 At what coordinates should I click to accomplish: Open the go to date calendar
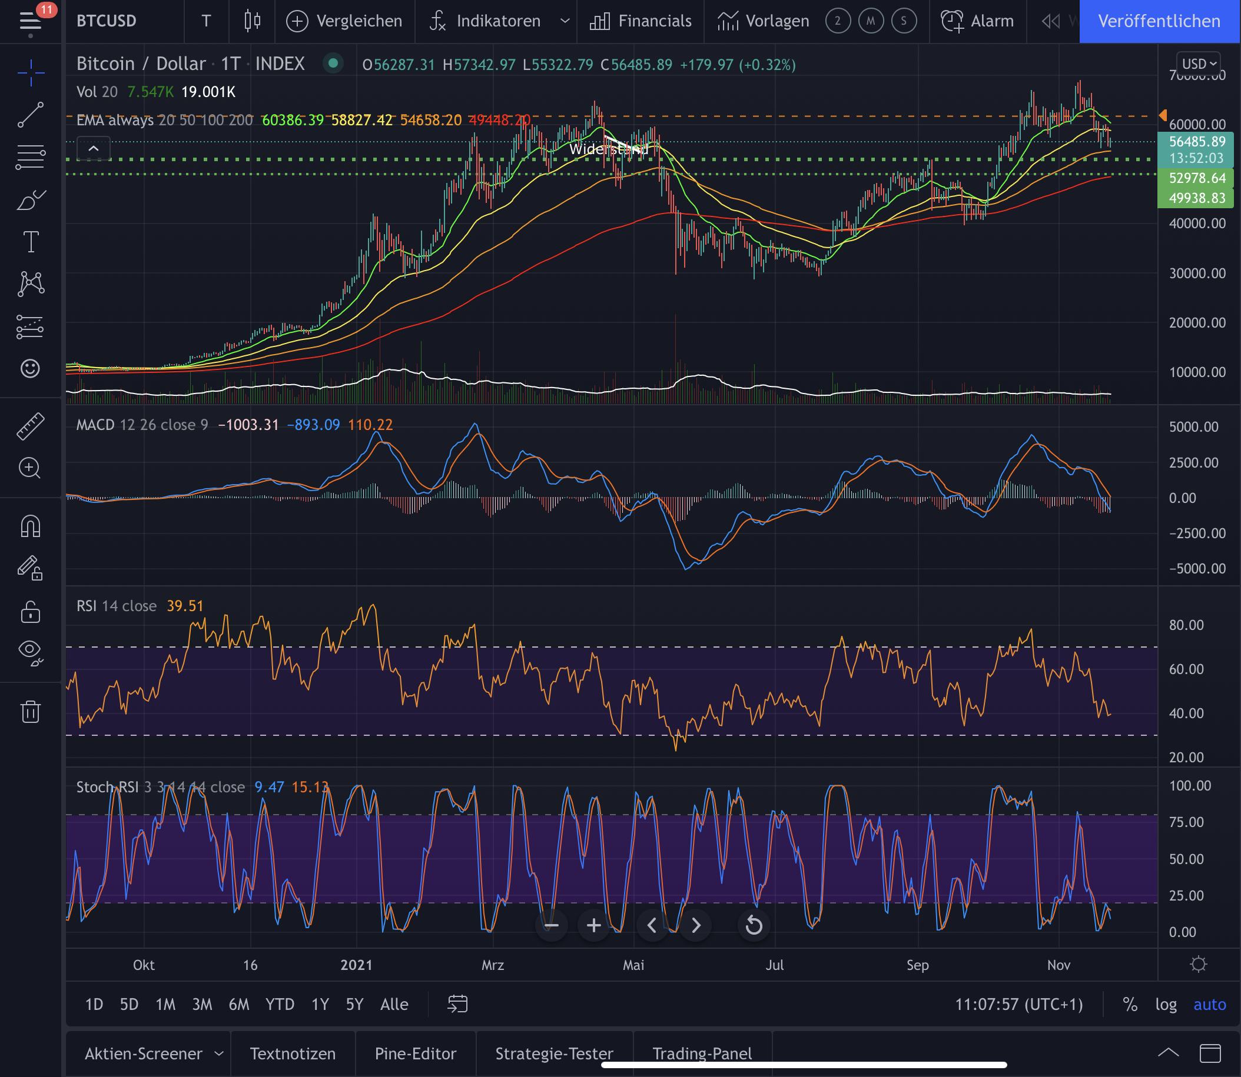click(x=457, y=1003)
